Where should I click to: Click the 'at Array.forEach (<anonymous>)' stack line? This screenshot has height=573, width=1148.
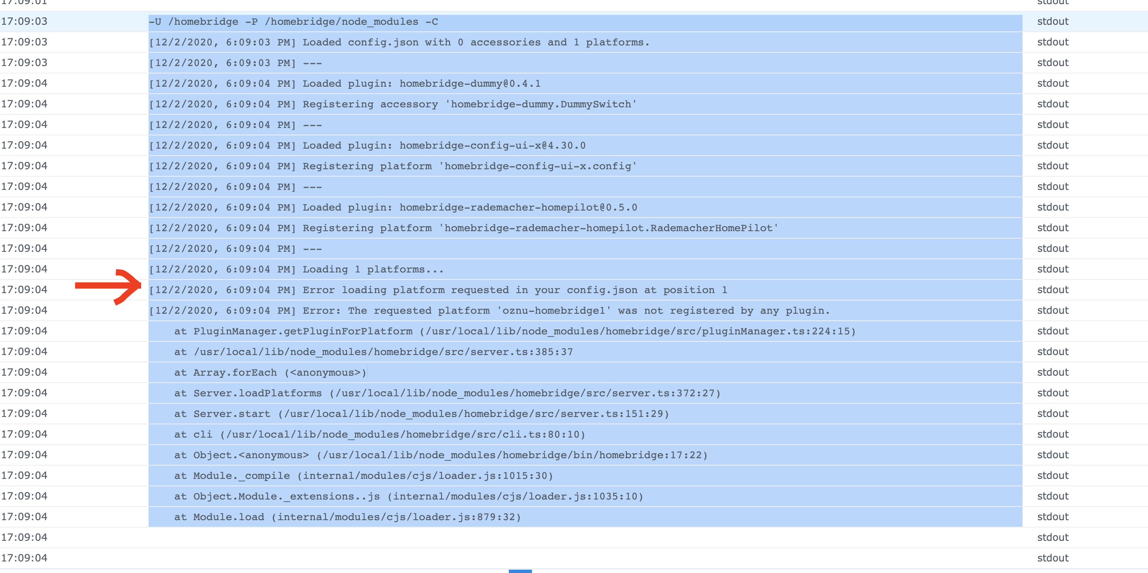[x=270, y=372]
